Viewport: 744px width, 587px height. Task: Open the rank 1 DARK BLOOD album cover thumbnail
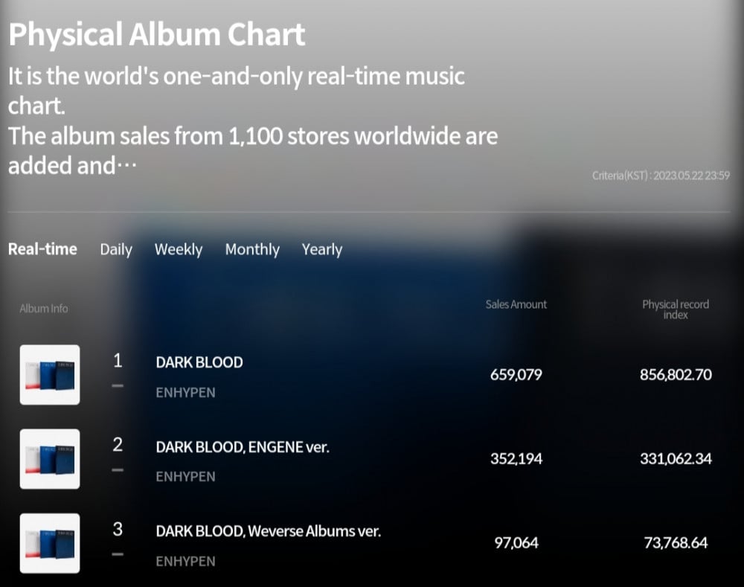50,375
